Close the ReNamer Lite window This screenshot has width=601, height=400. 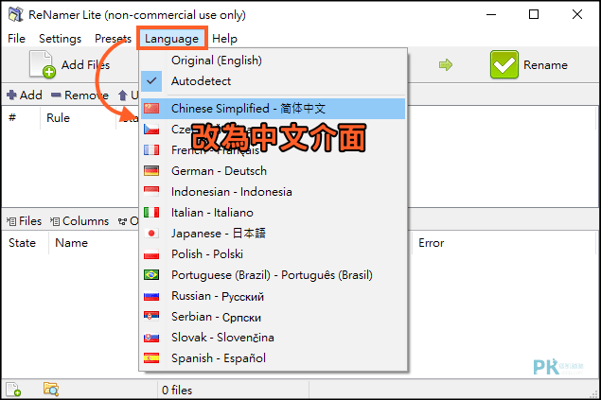pos(577,14)
